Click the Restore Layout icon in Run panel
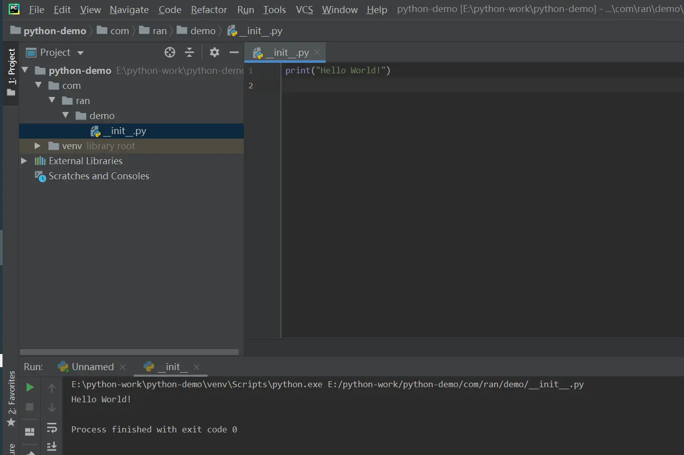Viewport: 684px width, 455px height. click(x=30, y=431)
